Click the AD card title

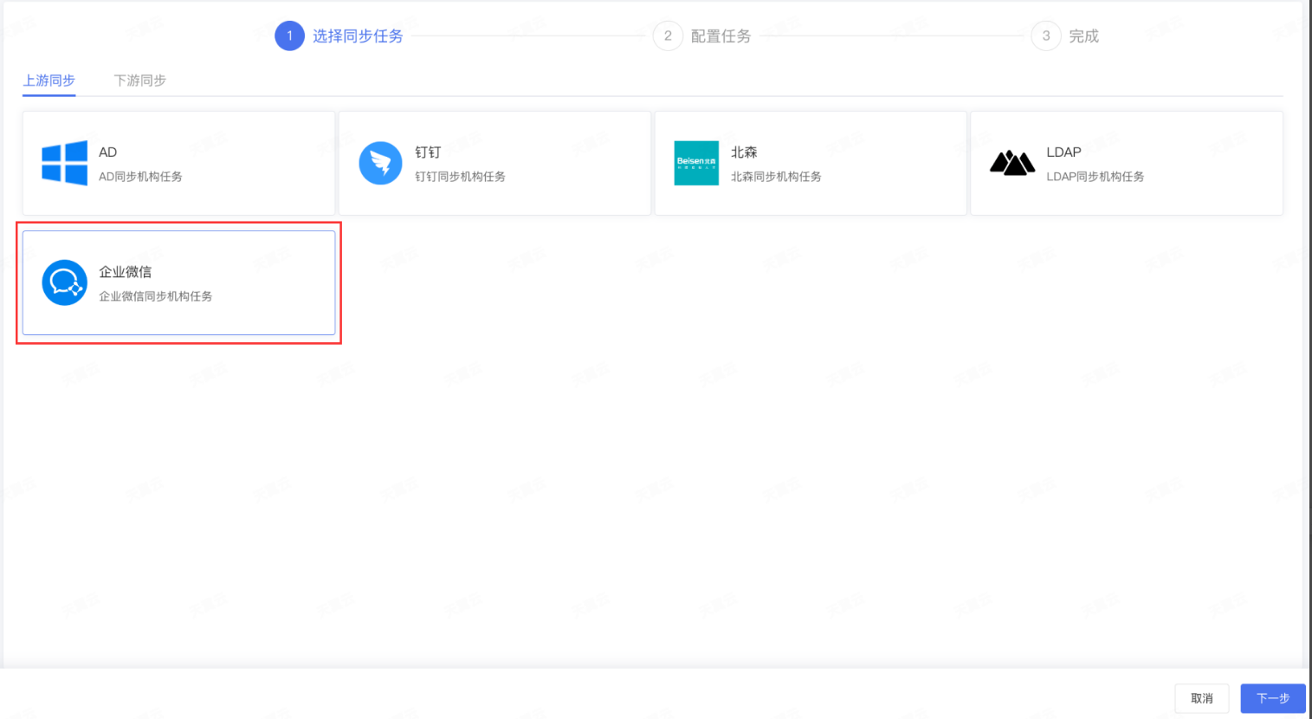point(108,152)
